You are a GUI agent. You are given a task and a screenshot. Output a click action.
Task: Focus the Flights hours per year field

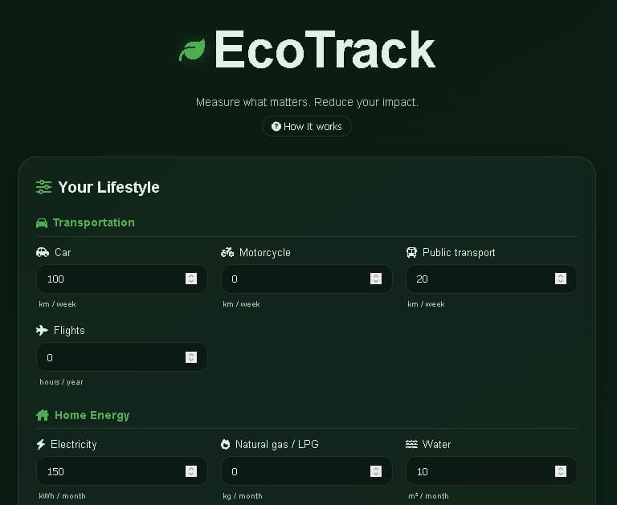pyautogui.click(x=122, y=357)
